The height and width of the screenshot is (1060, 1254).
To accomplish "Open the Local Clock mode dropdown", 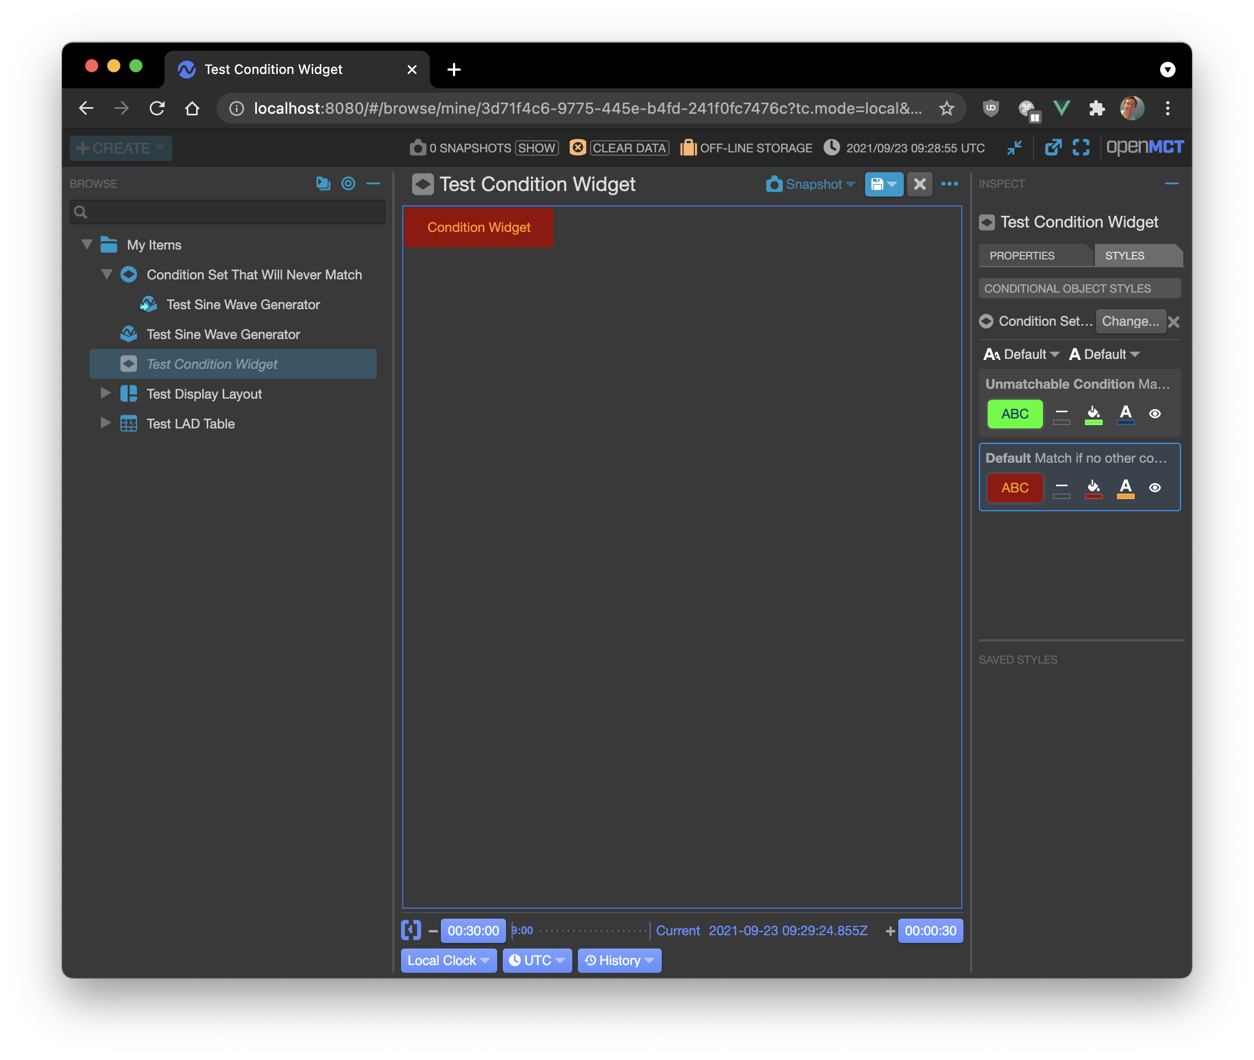I will [449, 960].
